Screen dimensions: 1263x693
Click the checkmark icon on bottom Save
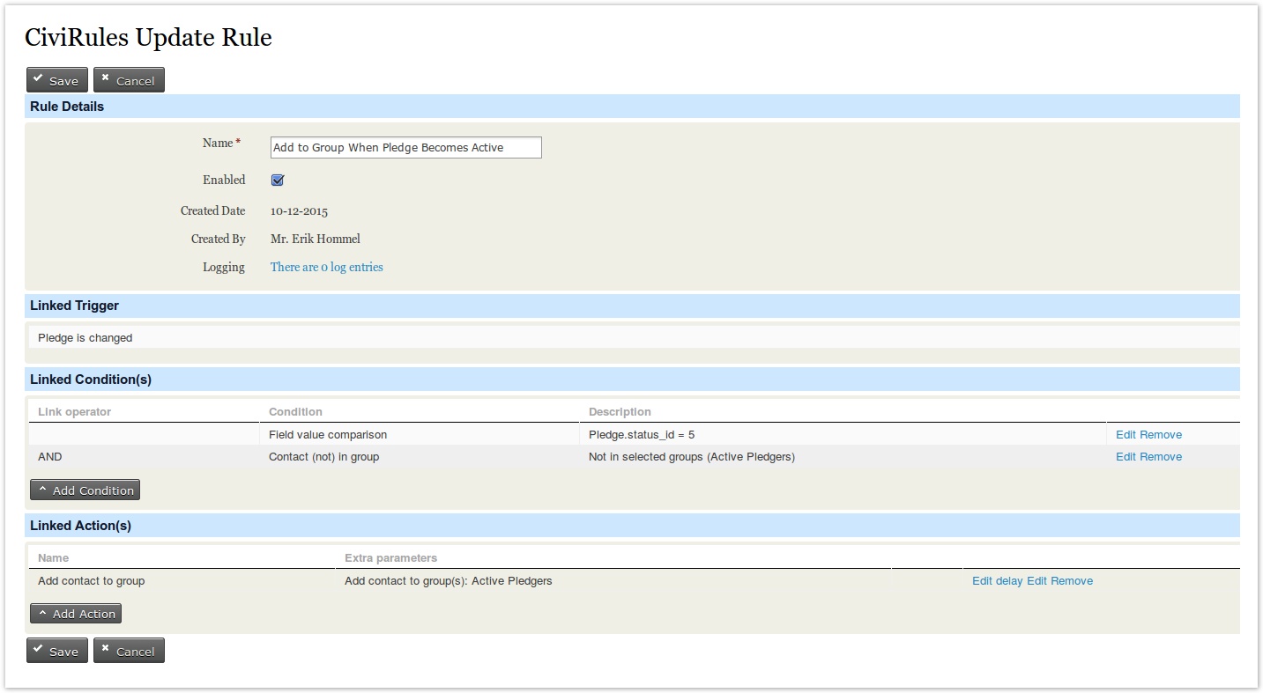[x=39, y=650]
